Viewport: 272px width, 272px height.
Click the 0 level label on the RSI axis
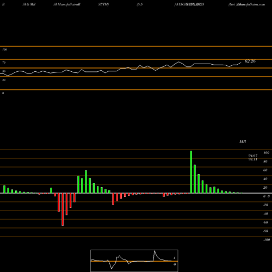pyautogui.click(x=3, y=93)
